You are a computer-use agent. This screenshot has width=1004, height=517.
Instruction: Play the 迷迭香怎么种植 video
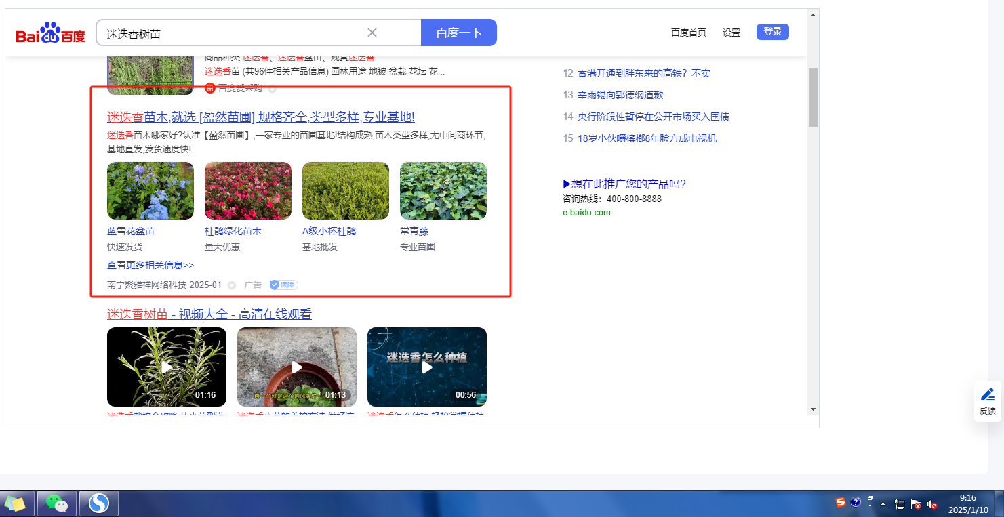pyautogui.click(x=427, y=367)
